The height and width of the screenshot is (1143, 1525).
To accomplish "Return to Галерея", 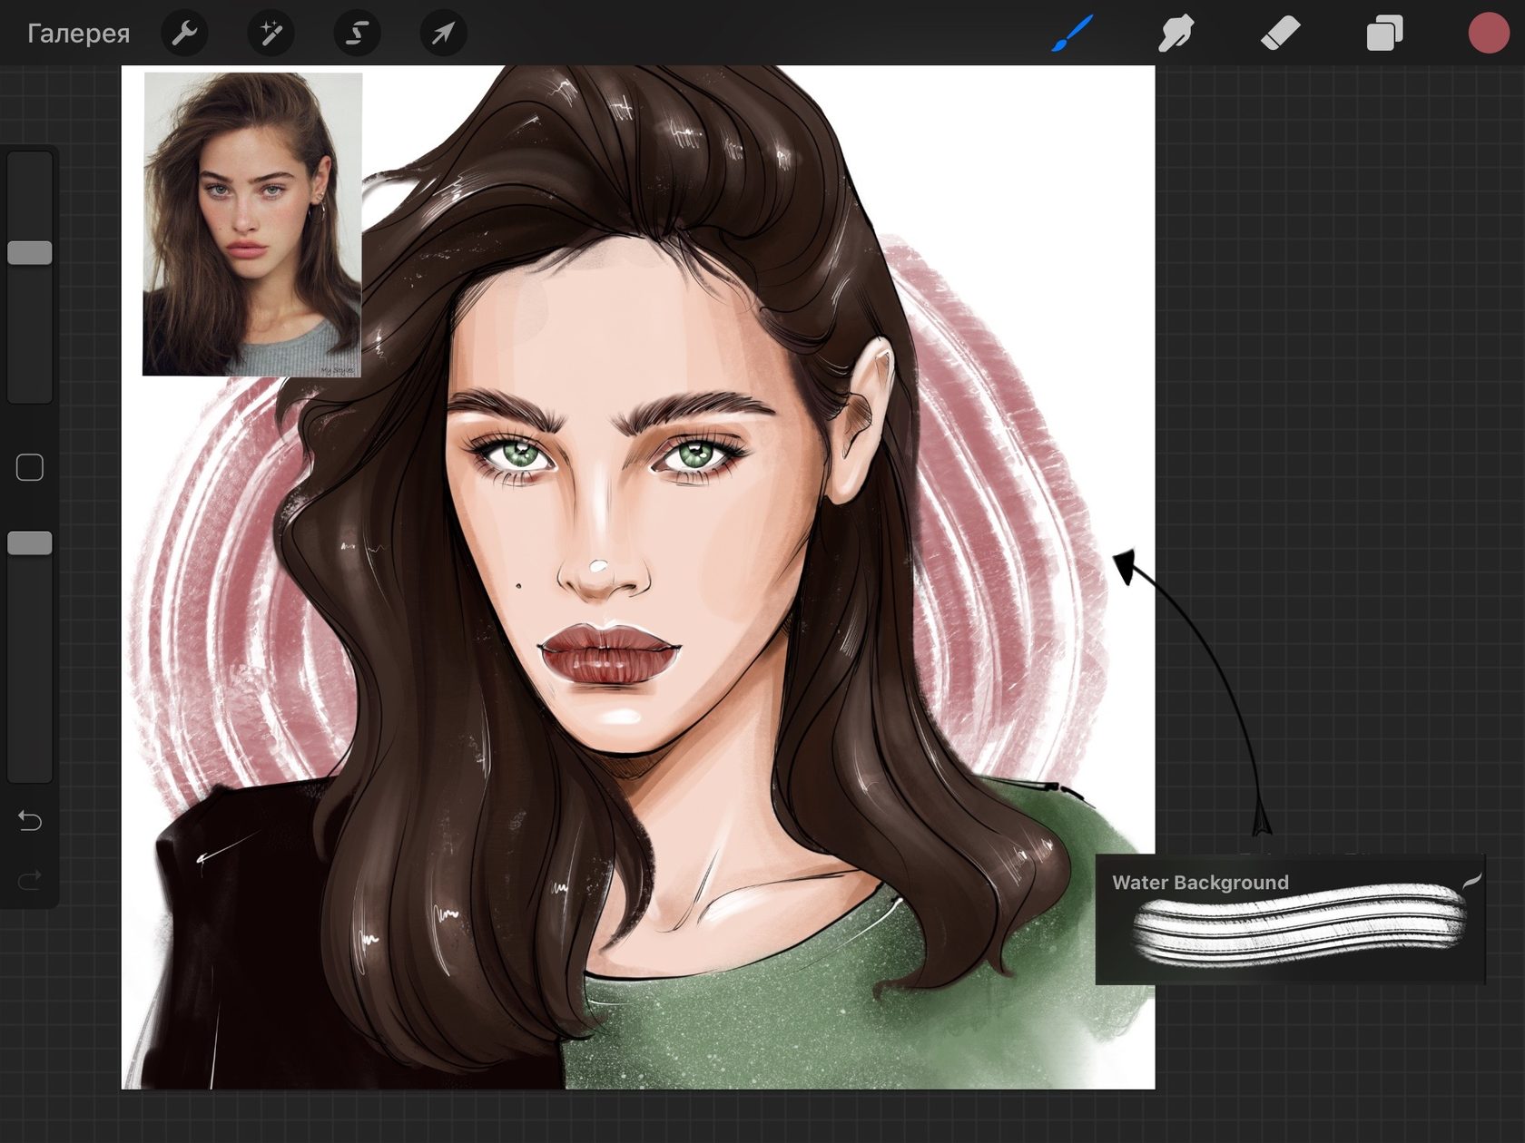I will pyautogui.click(x=78, y=34).
